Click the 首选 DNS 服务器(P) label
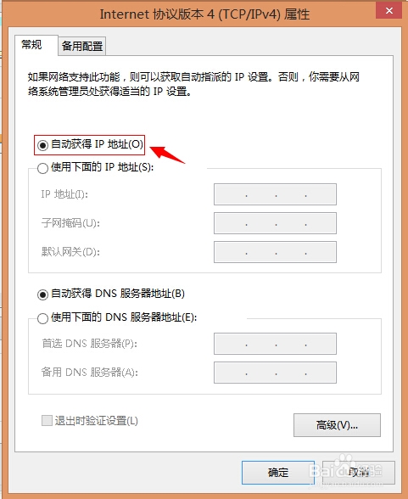Viewport: 408px width, 499px height. (89, 344)
